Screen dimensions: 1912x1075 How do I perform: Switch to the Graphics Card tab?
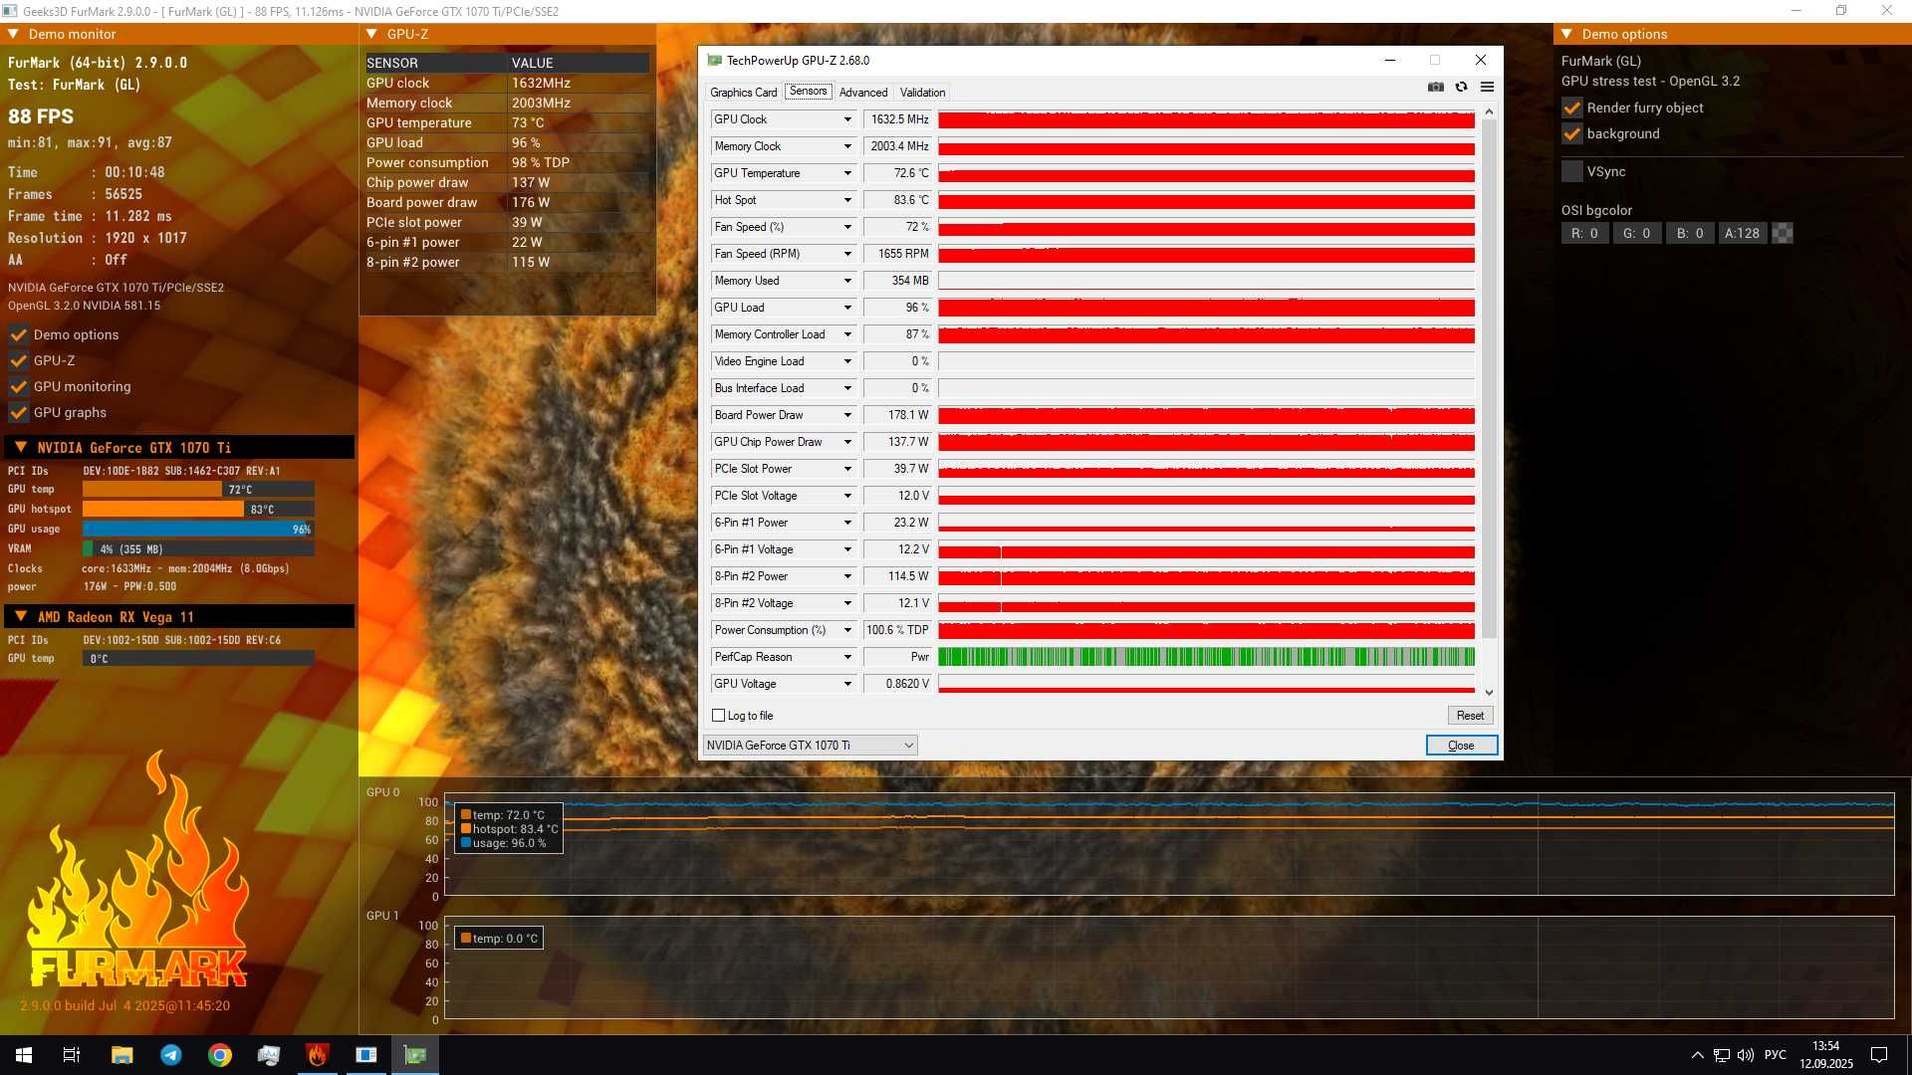coord(743,93)
